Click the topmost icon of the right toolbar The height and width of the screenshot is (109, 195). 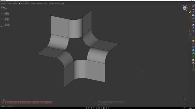tap(193, 6)
